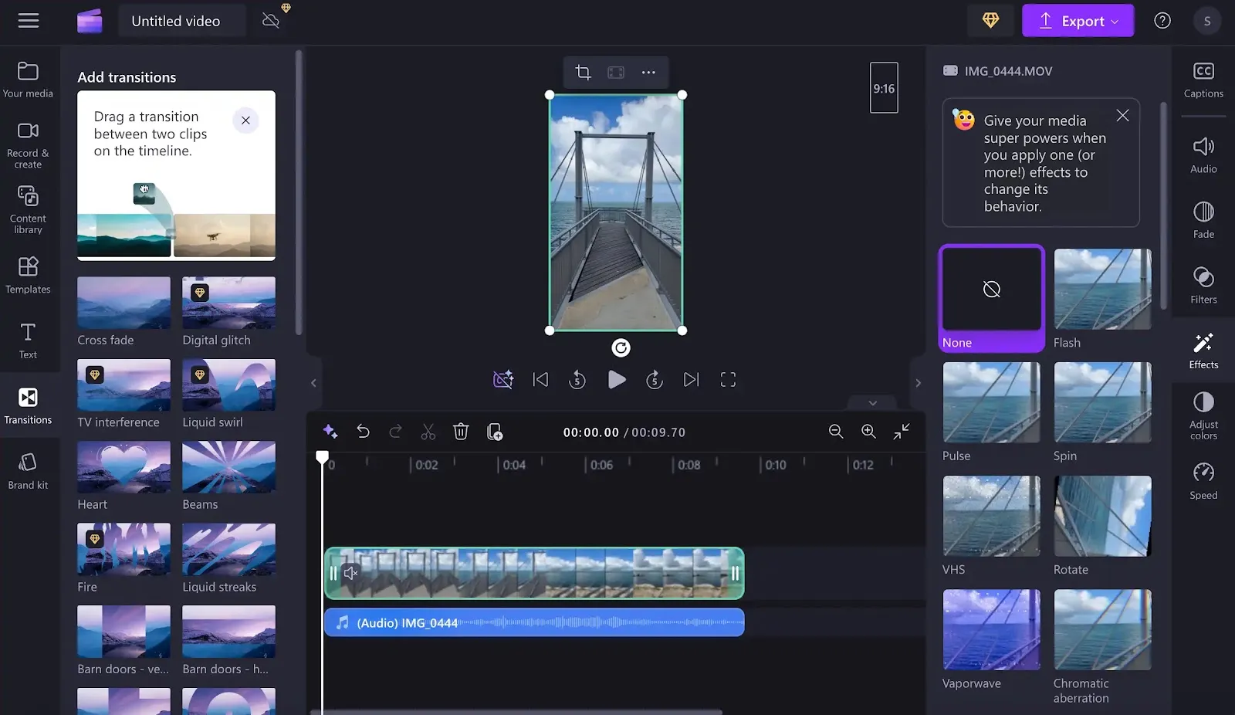Click the Untitled video title field
Viewport: 1235px width, 715px height.
point(182,21)
